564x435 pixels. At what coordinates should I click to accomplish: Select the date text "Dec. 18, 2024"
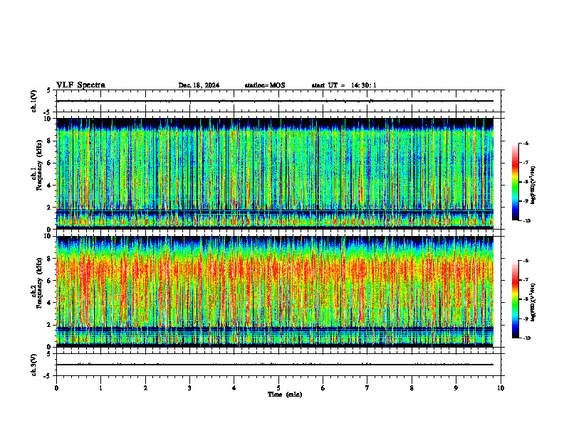tap(199, 85)
